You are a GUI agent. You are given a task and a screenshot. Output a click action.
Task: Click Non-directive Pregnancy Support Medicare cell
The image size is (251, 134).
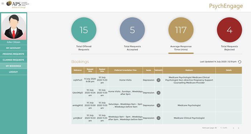tap(189, 80)
